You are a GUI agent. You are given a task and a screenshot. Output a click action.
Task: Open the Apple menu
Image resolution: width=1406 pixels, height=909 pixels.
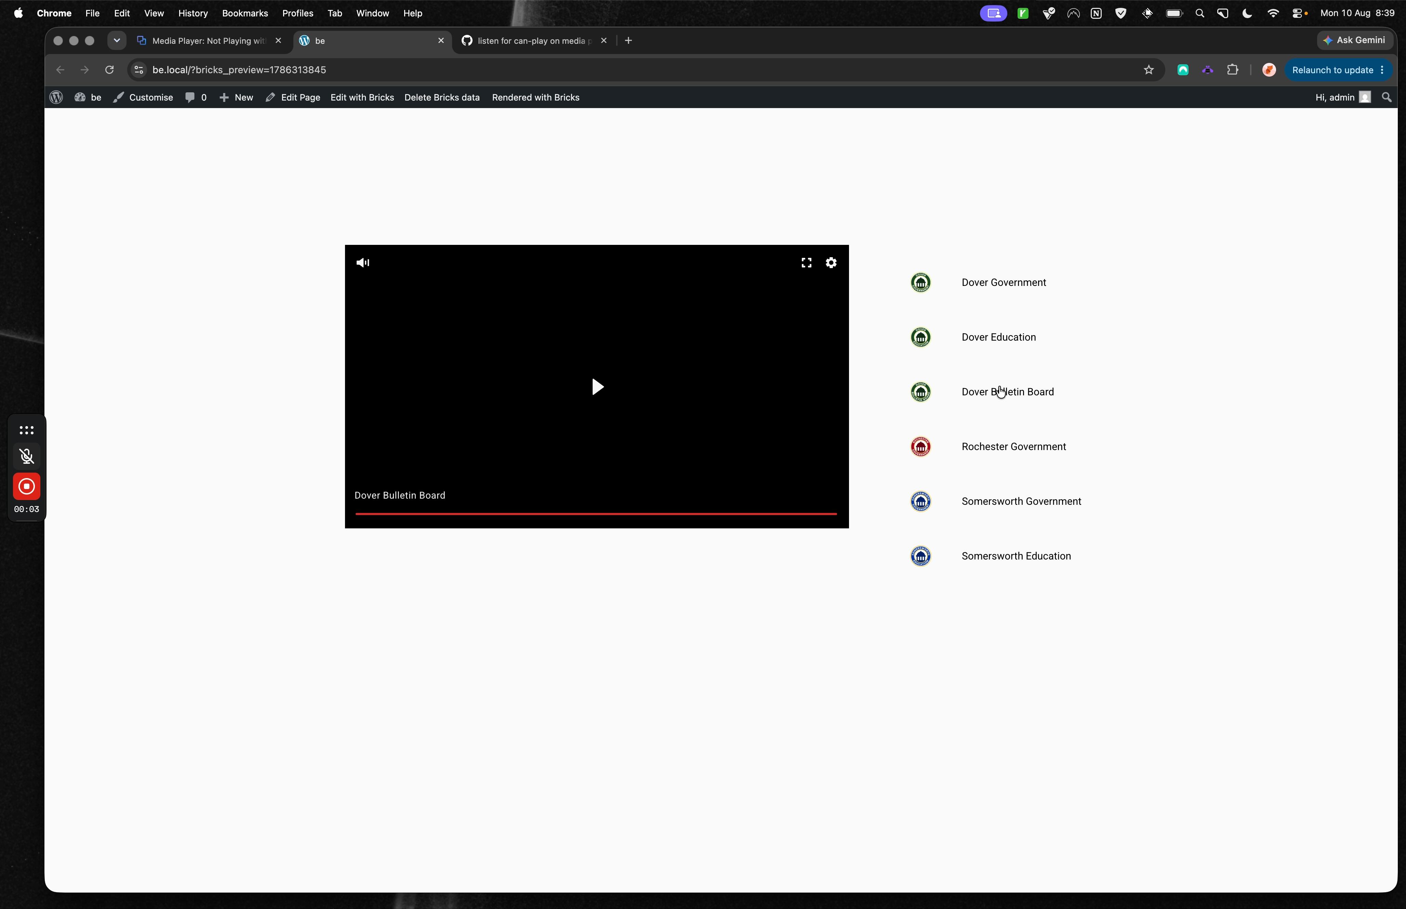click(x=18, y=13)
